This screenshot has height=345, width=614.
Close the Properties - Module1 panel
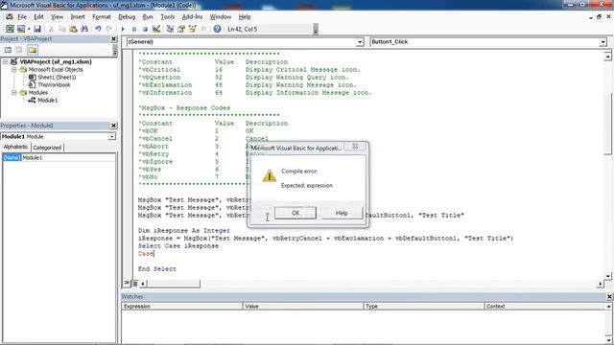[x=113, y=126]
